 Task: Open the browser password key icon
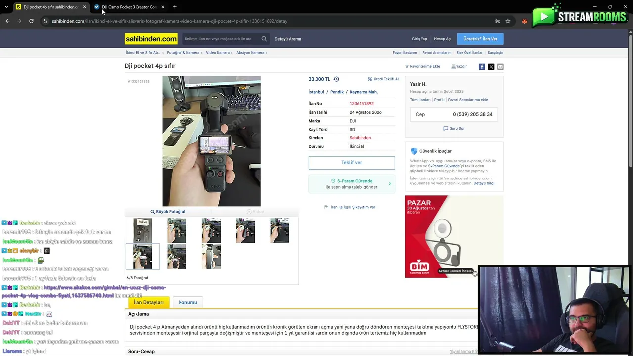coord(497,21)
